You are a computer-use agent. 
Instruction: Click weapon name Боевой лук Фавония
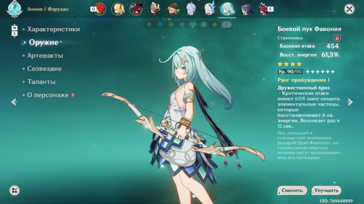pos(309,29)
